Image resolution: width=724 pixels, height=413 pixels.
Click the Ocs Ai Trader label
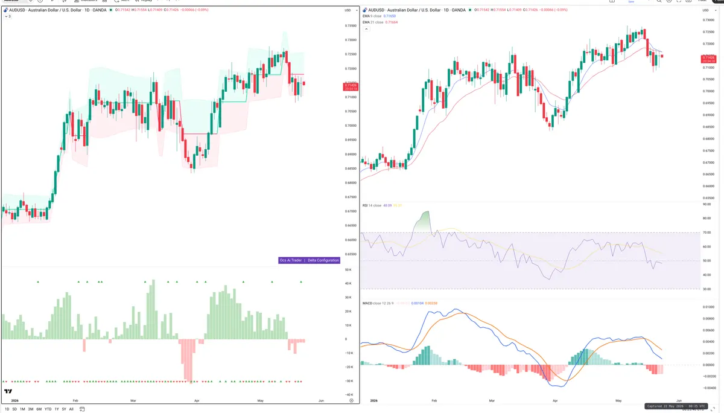click(291, 260)
